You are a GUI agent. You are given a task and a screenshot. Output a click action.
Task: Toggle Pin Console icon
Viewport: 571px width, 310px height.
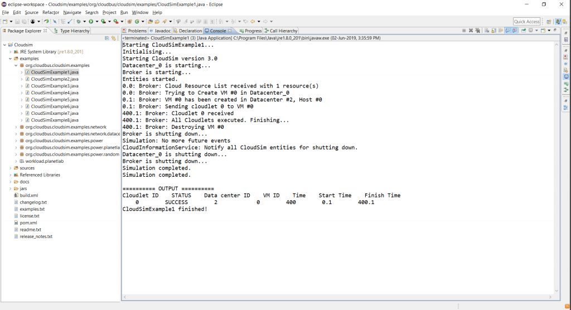(524, 31)
